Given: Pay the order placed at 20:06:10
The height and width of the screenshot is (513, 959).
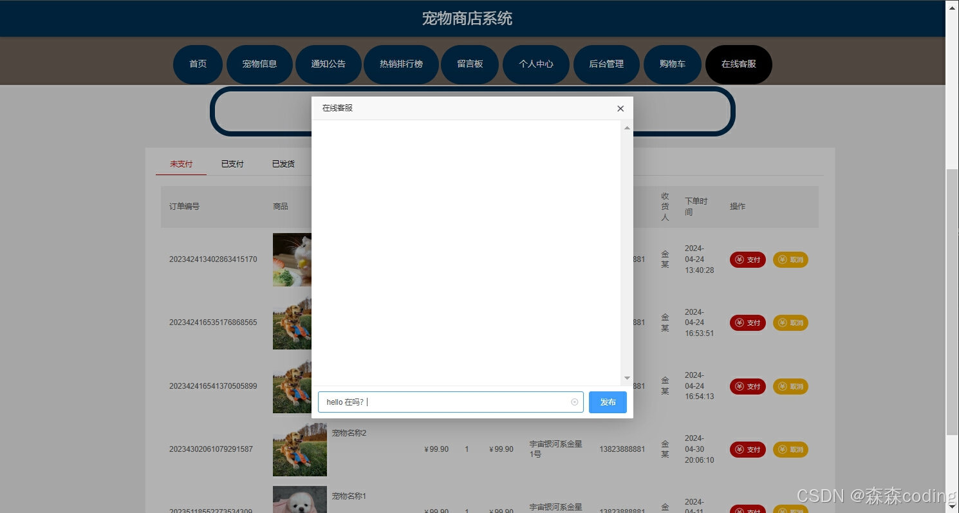Looking at the screenshot, I should tap(747, 449).
